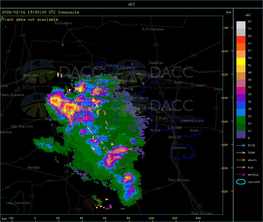Click the 0 km x-axis tick
This screenshot has width=263, height=222.
(35, 218)
